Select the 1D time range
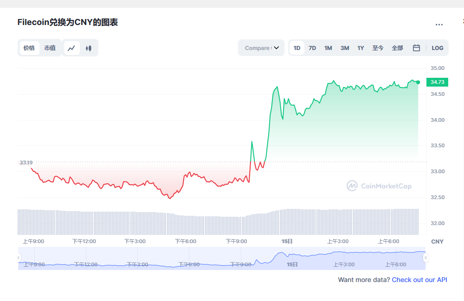 297,48
